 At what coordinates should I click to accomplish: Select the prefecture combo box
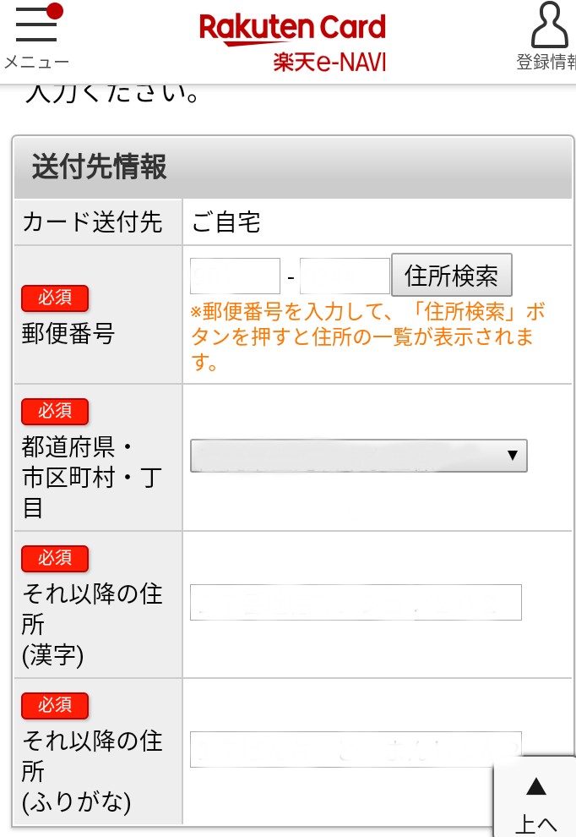tap(358, 456)
